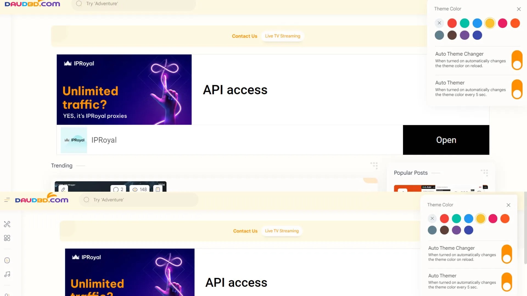This screenshot has width=527, height=296.
Task: Click the search circle icon in bottom page search bar
Action: [x=86, y=200]
